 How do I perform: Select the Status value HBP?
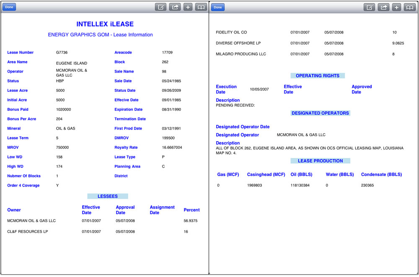tap(60, 81)
